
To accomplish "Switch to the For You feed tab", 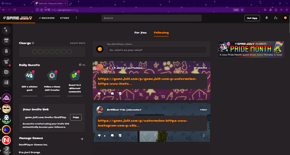I will click(140, 33).
